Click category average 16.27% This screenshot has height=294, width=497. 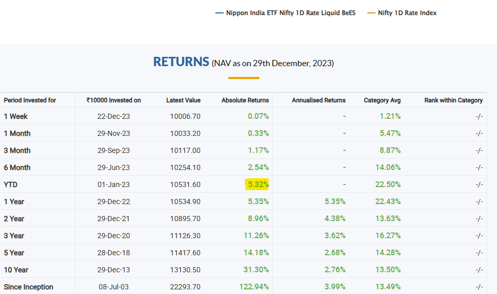388,236
